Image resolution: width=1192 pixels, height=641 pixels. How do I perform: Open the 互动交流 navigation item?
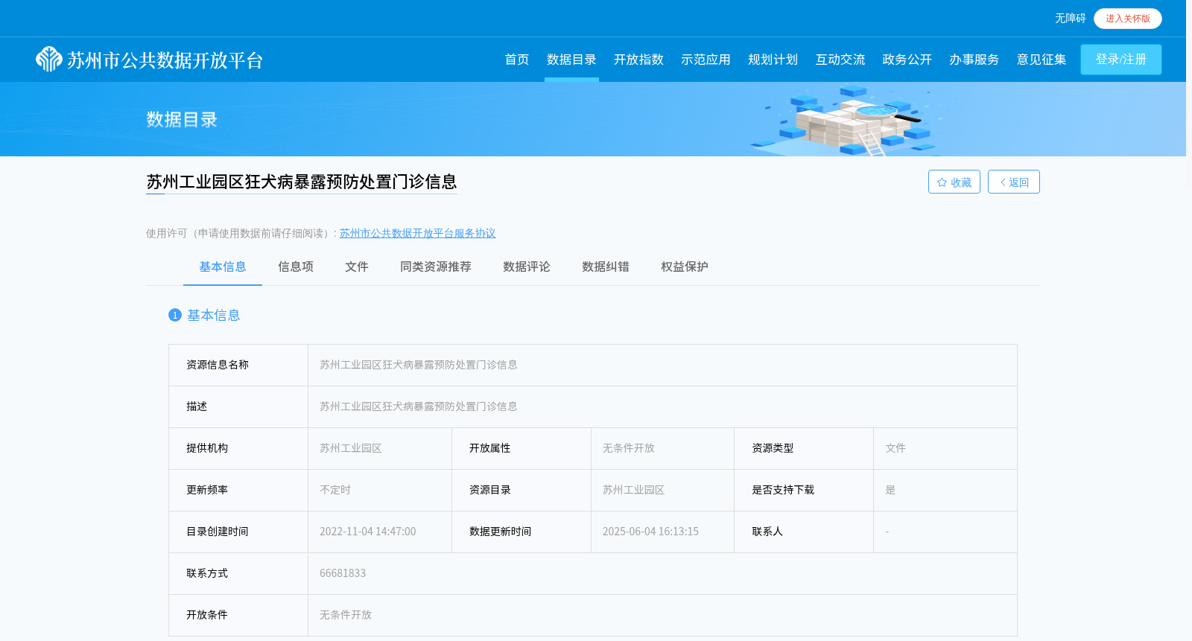[x=840, y=60]
